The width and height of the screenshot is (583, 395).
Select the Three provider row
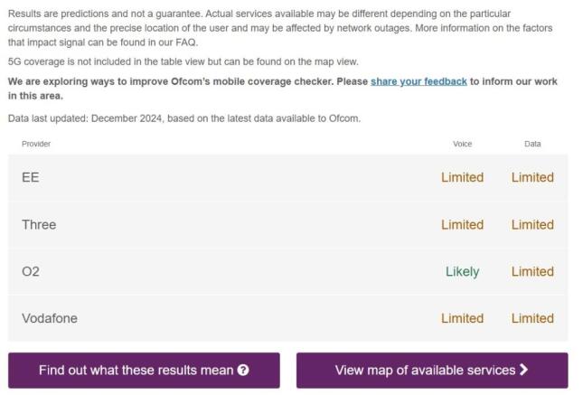(x=287, y=225)
